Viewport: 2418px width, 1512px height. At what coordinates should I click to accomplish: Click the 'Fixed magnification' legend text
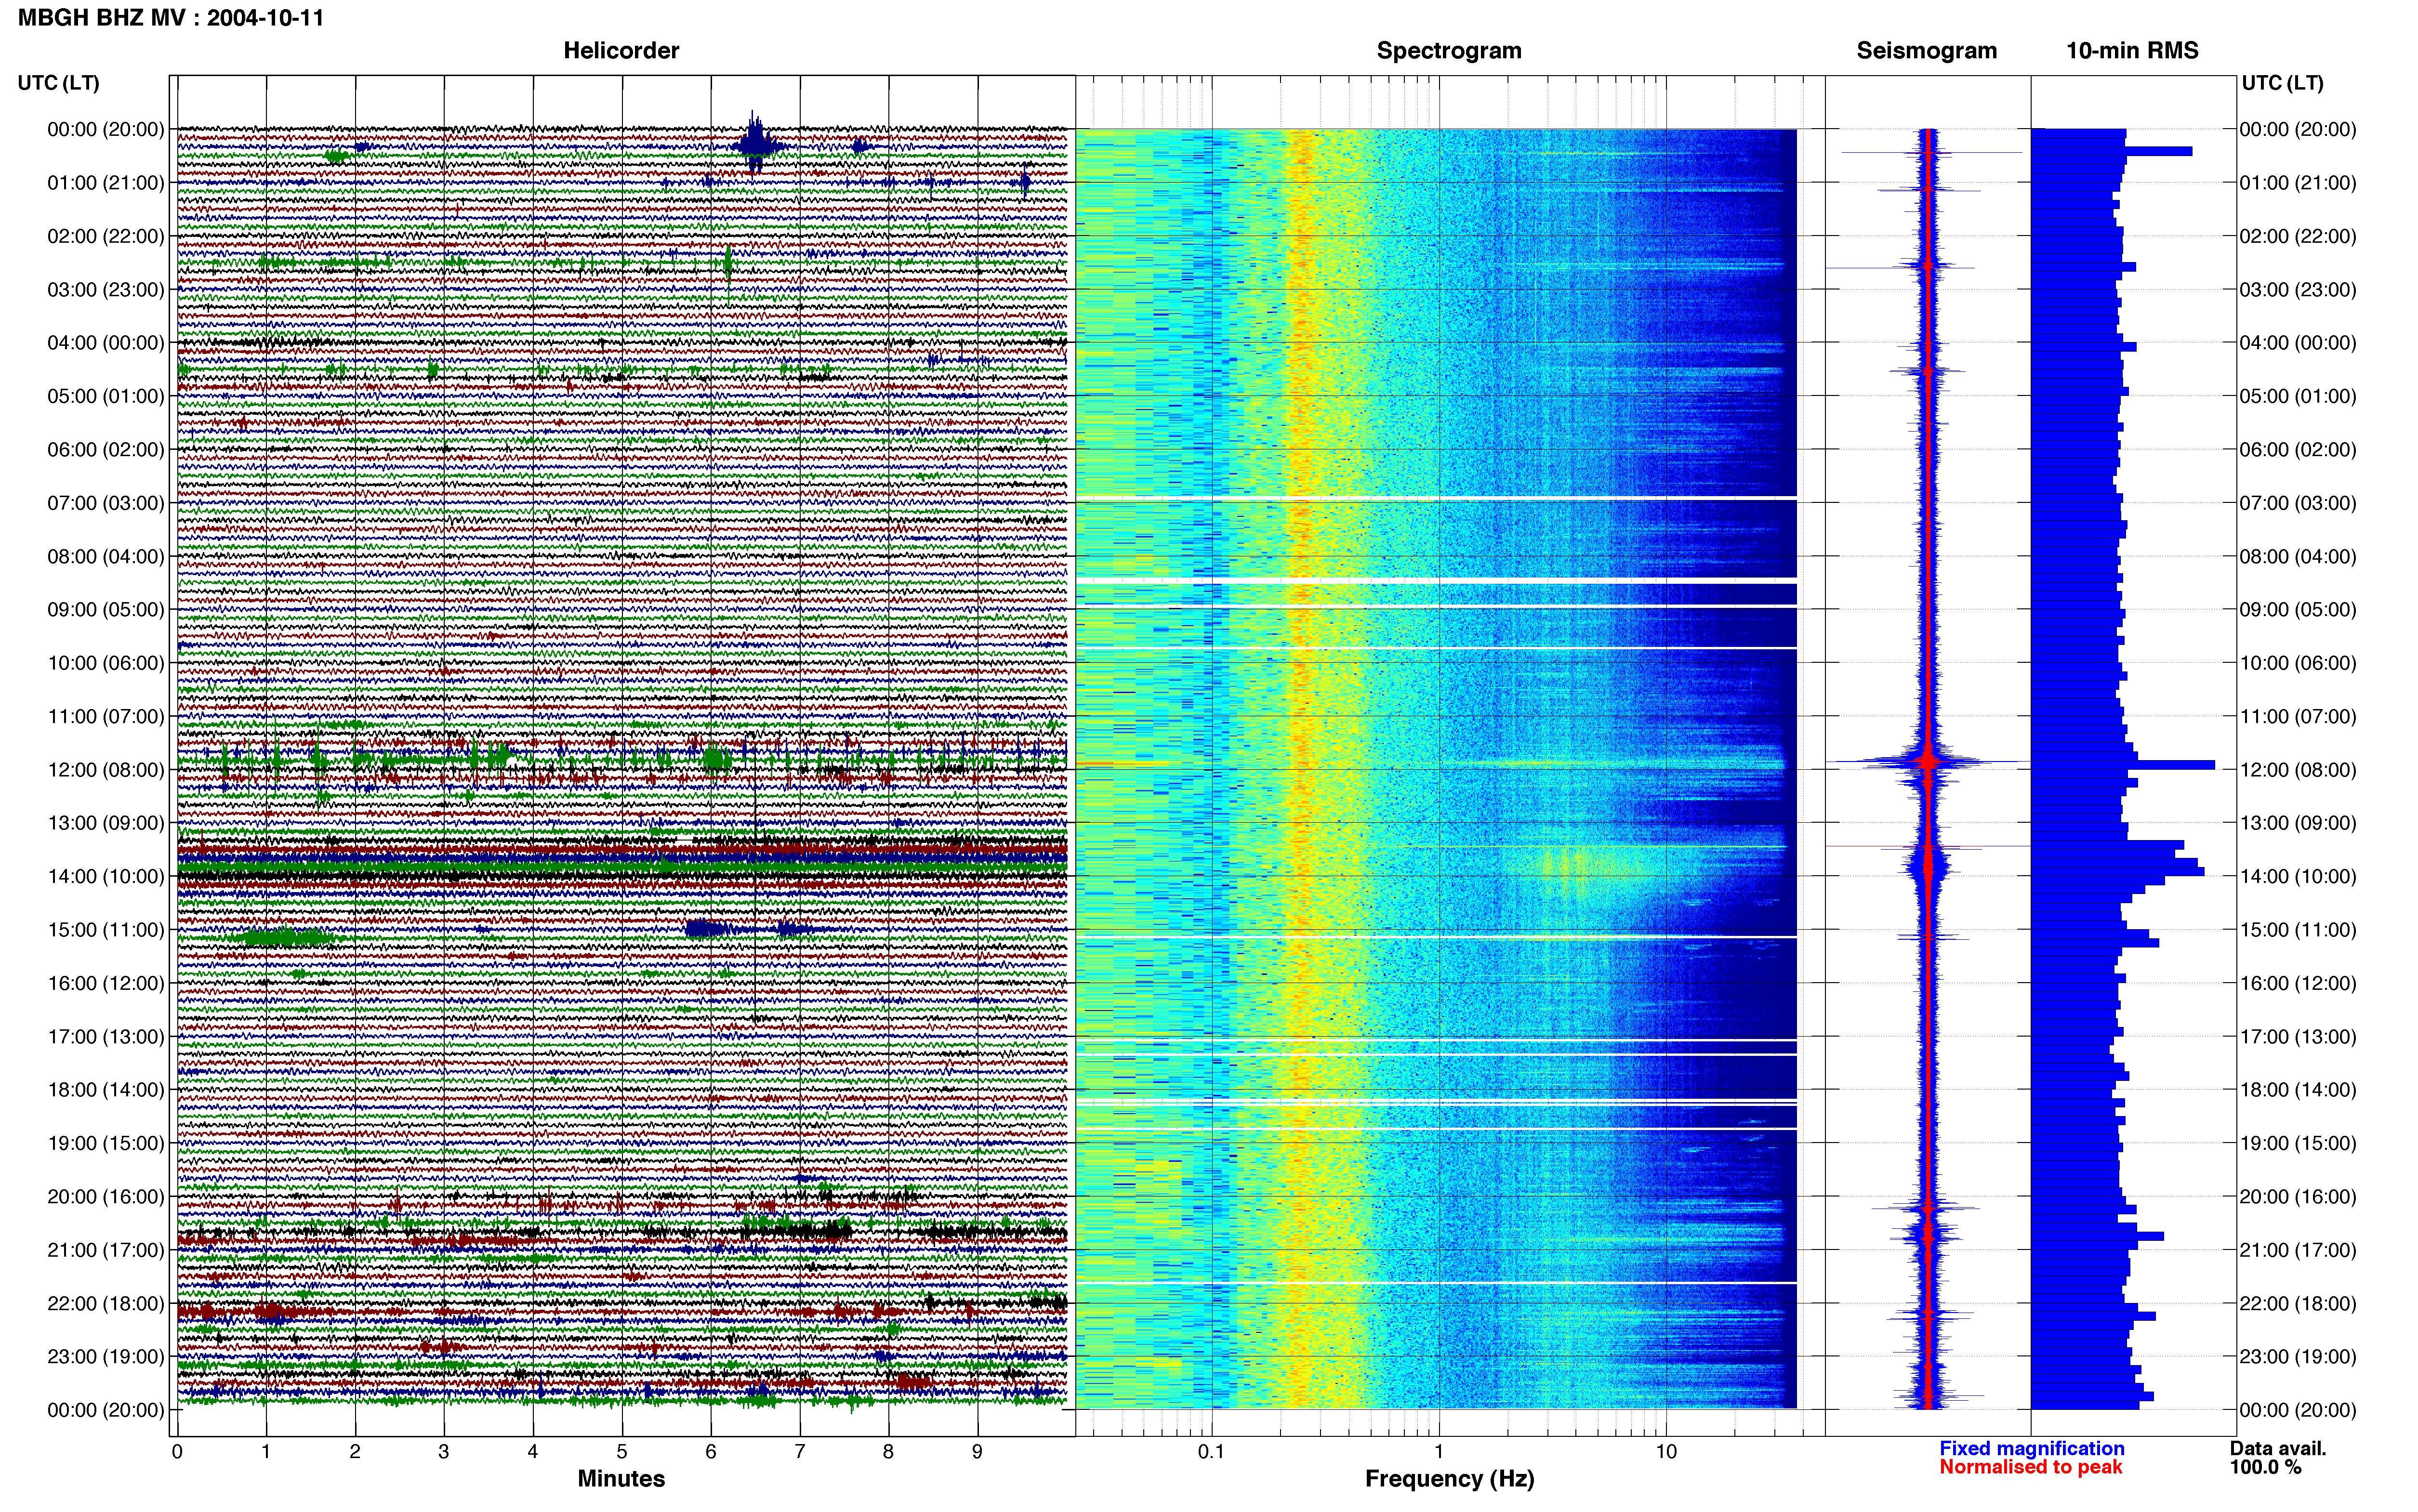tap(2032, 1448)
